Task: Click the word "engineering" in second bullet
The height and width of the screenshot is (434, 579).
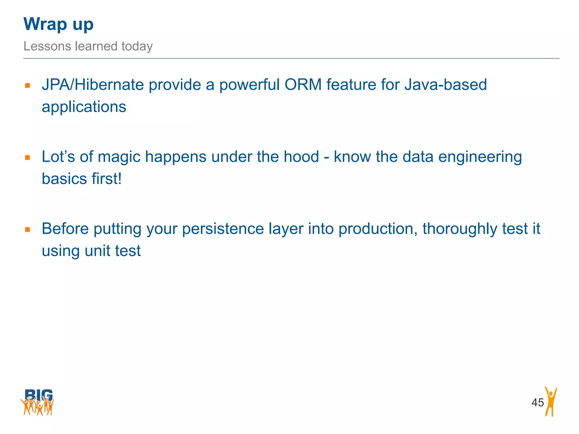Action: (480, 157)
